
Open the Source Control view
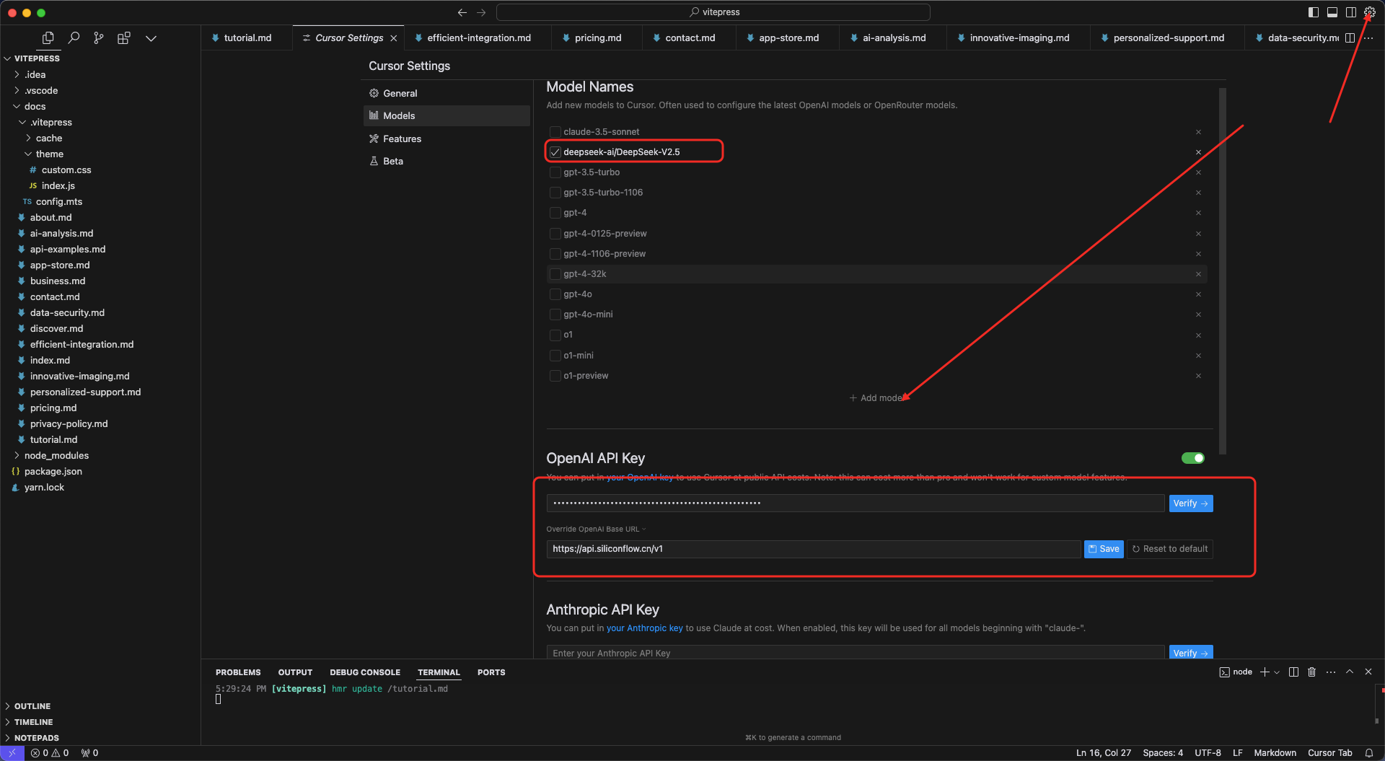pyautogui.click(x=99, y=38)
